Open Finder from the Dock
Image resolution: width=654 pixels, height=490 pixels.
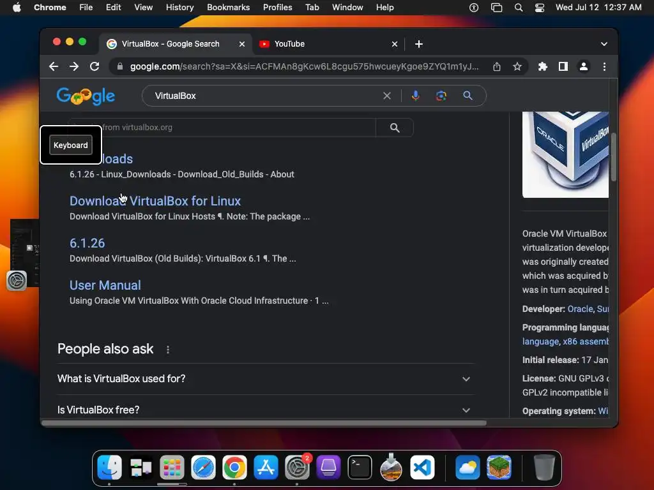[110, 468]
